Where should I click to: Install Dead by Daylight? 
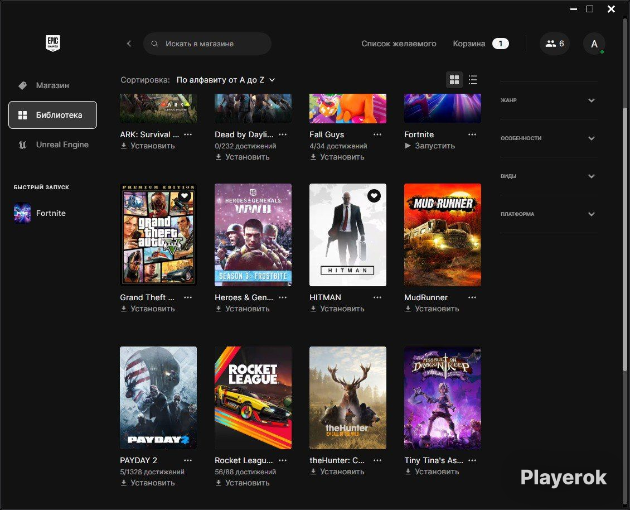(x=243, y=157)
